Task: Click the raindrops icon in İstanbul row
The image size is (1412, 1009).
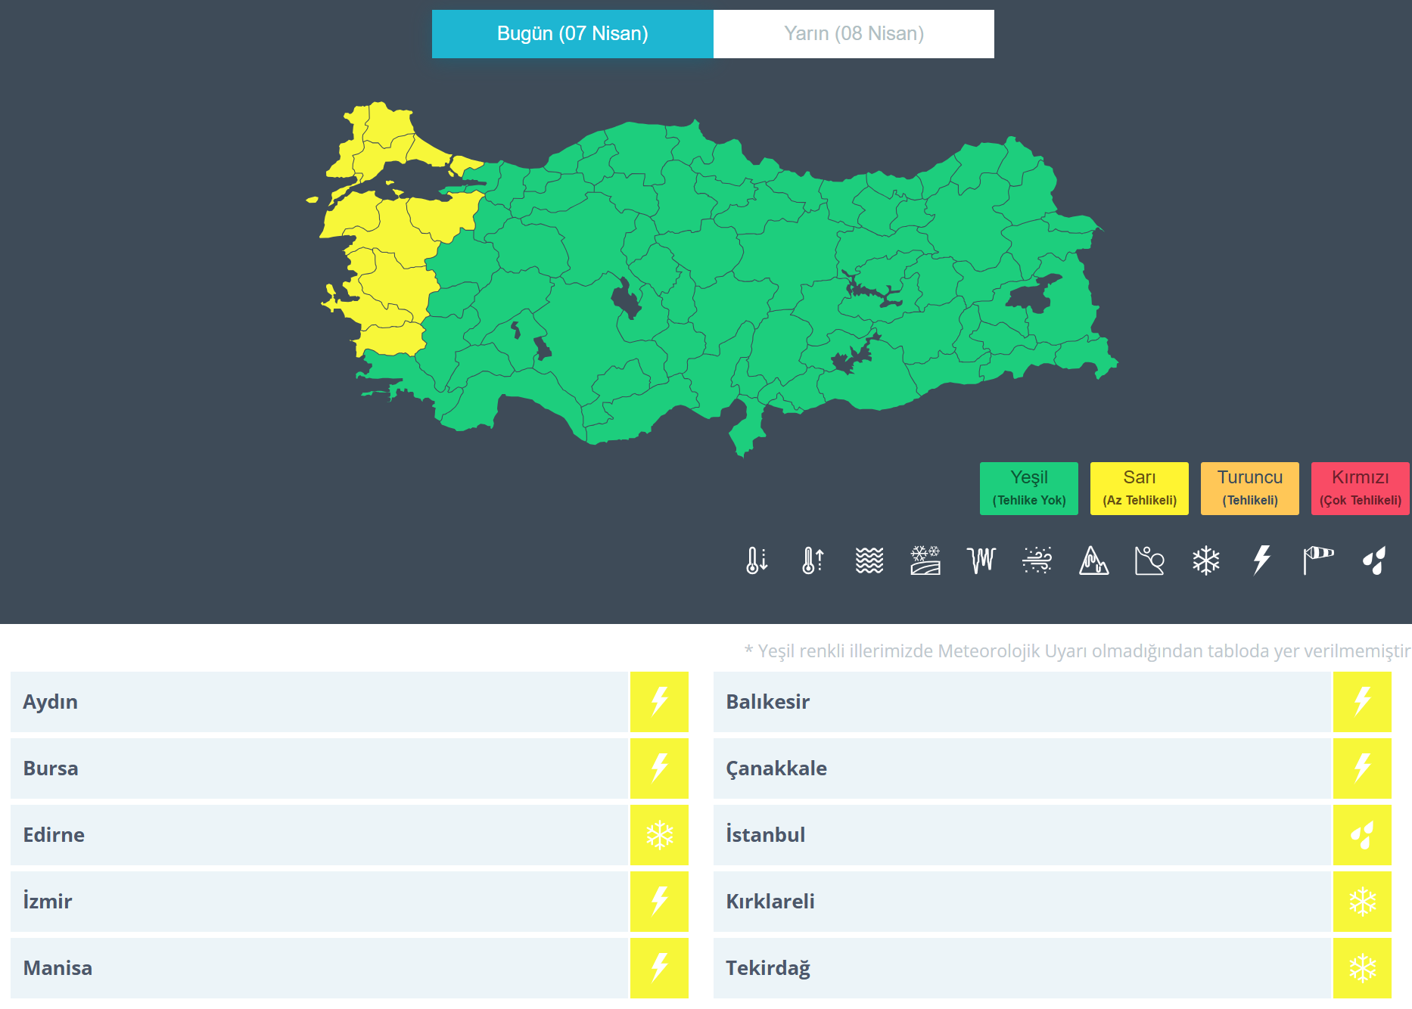Action: click(1362, 835)
